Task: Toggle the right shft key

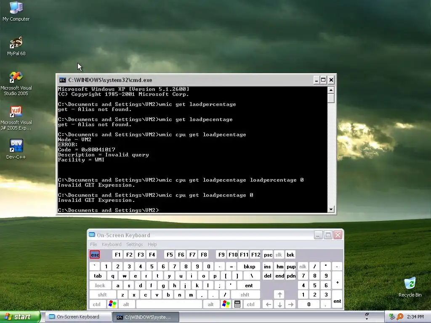Action: pyautogui.click(x=245, y=295)
